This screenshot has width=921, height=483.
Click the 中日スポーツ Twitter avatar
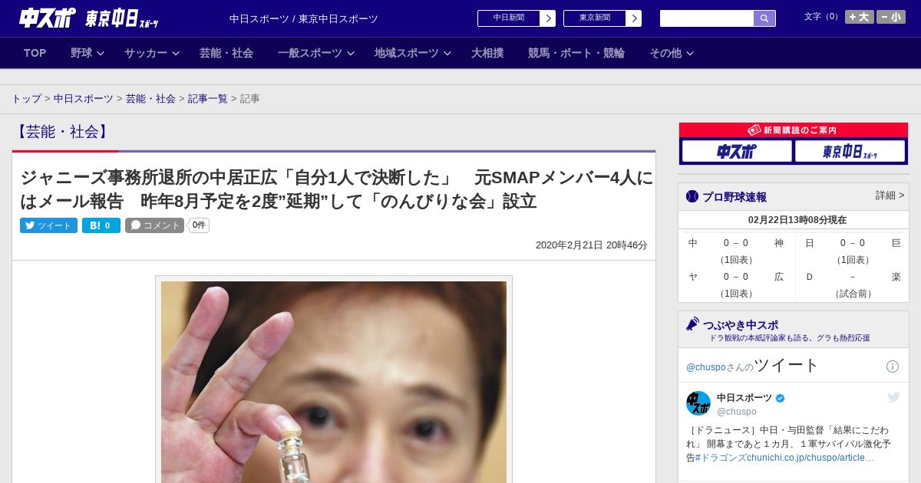tap(698, 403)
